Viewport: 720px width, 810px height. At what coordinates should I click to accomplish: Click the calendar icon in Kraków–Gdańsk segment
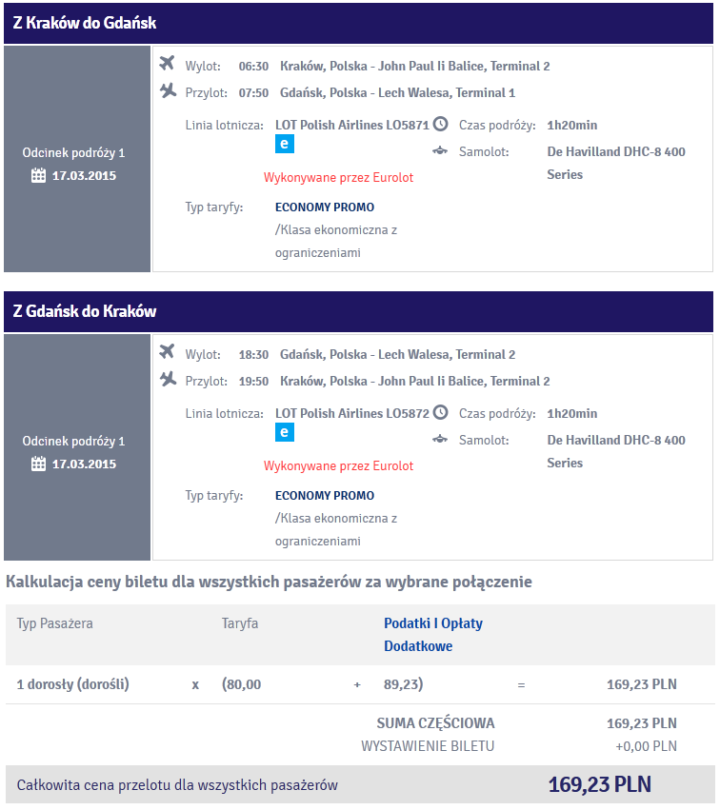38,176
